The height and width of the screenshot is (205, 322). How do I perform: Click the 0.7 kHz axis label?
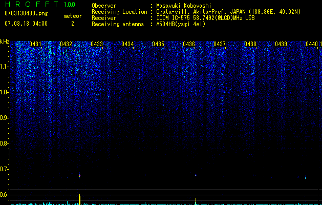4,169
